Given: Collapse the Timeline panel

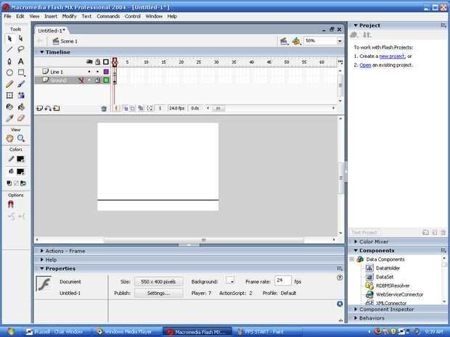Looking at the screenshot, I should 42,52.
